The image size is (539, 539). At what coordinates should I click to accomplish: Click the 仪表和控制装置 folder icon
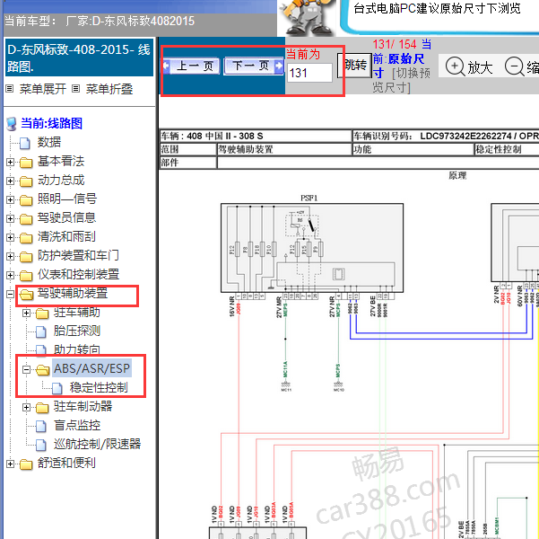(26, 276)
